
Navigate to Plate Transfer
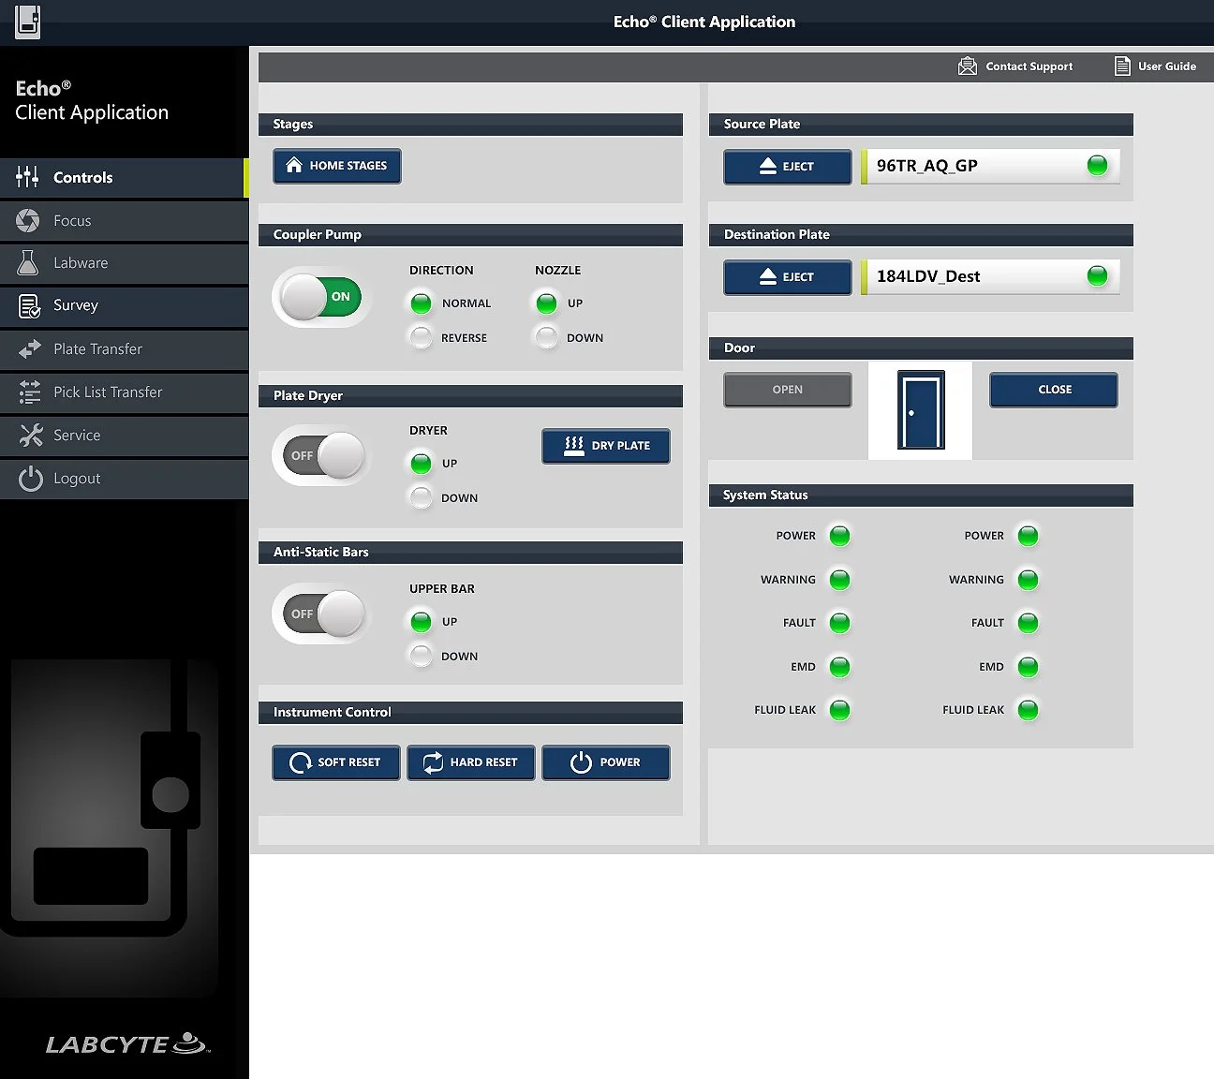[125, 349]
